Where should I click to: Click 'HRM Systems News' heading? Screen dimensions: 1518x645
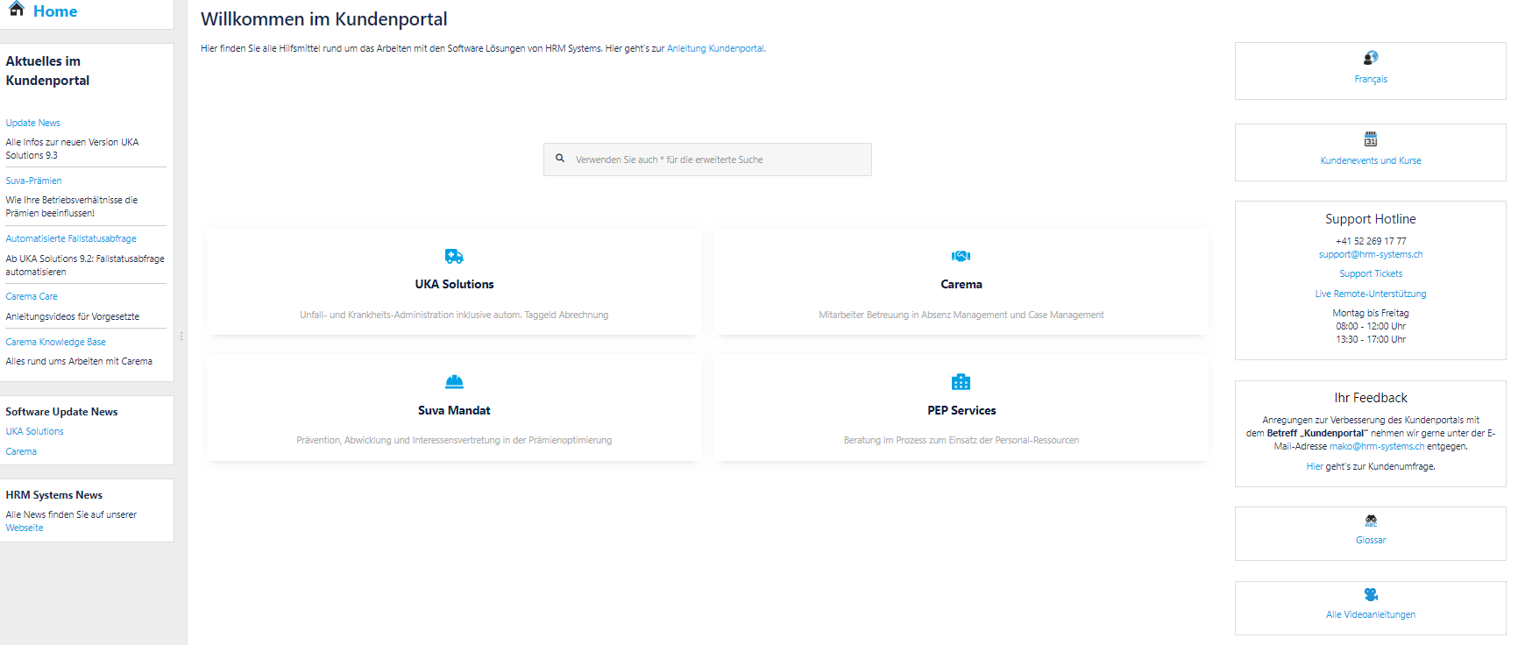54,495
